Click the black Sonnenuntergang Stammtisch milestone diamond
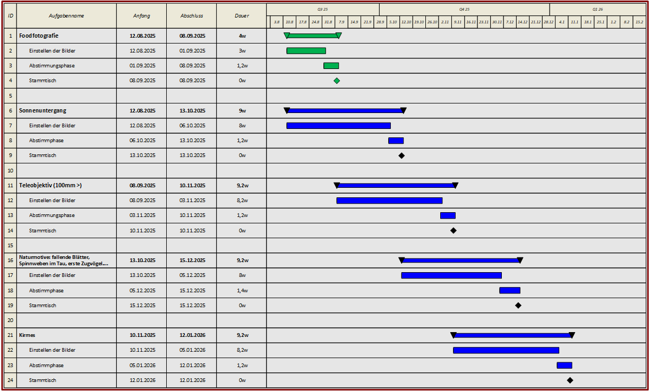Screen dimensions: 650x391 [x=401, y=155]
